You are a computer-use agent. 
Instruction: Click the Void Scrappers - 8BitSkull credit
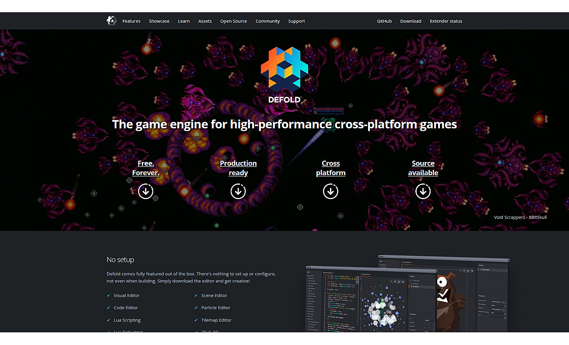pyautogui.click(x=520, y=217)
